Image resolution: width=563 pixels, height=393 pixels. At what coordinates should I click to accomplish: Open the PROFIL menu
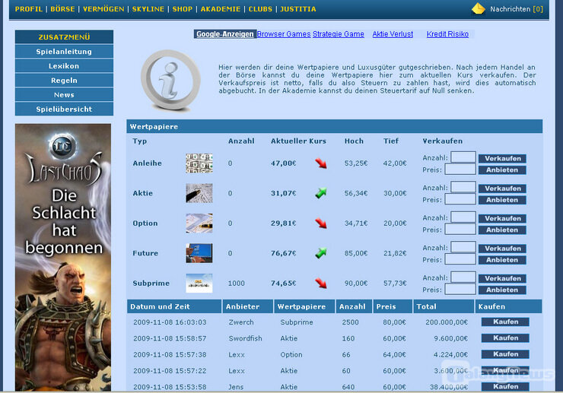pyautogui.click(x=29, y=9)
